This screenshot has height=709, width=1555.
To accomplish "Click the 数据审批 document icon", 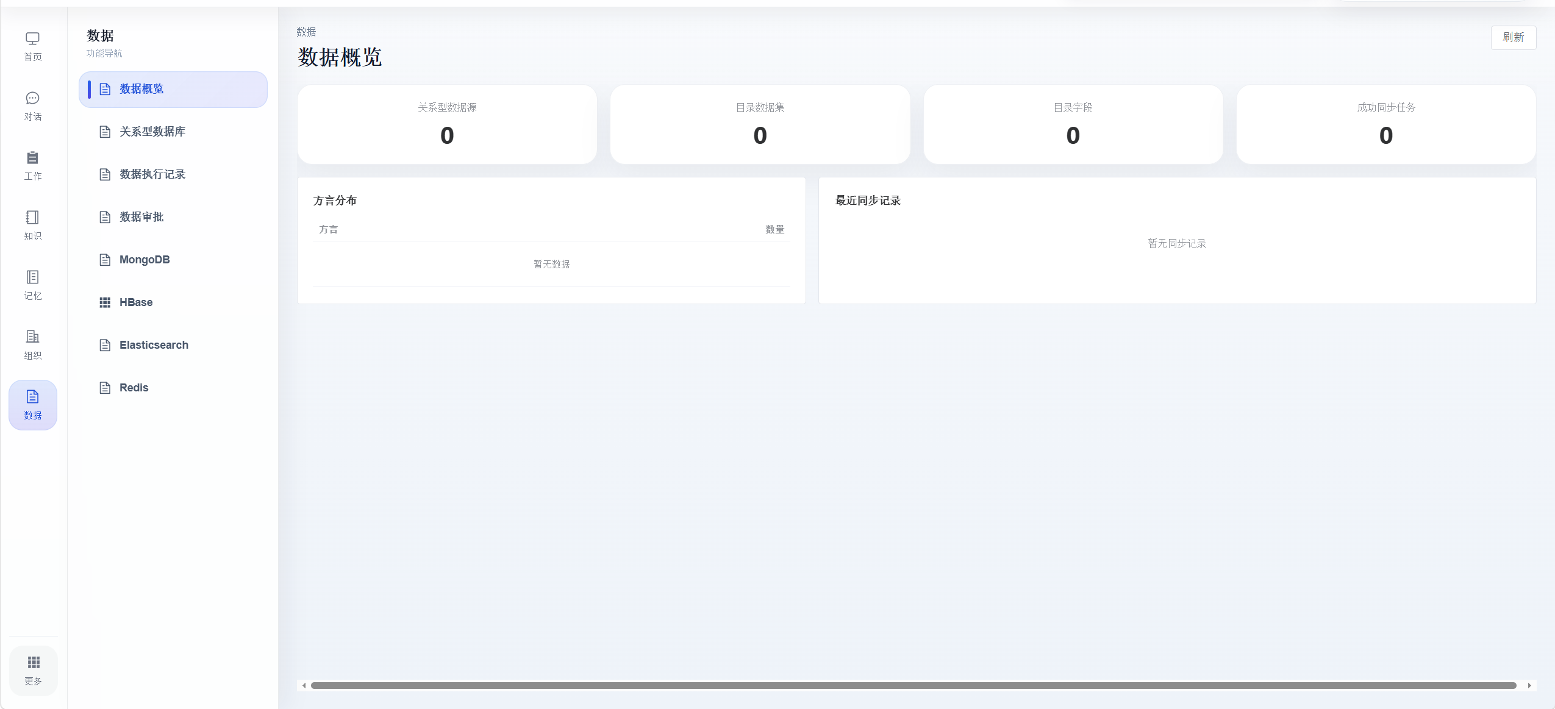I will 105,217.
